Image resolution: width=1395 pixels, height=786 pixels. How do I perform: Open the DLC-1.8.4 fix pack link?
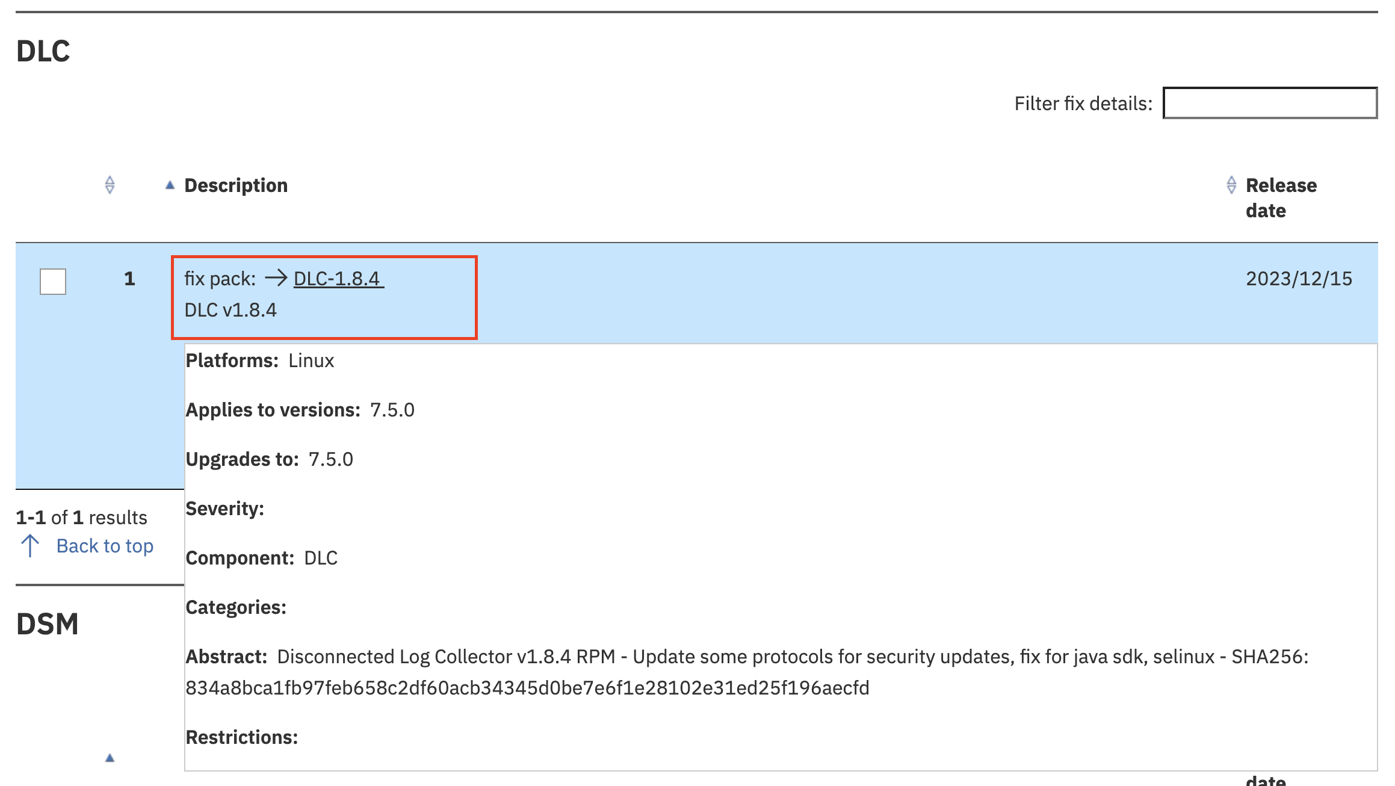(x=337, y=279)
